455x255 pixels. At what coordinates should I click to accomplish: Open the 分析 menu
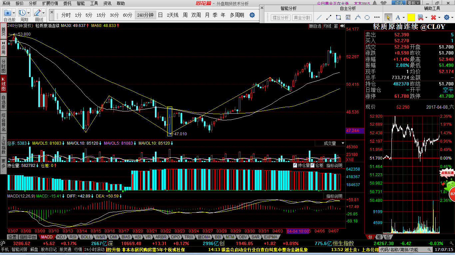[x=33, y=3]
